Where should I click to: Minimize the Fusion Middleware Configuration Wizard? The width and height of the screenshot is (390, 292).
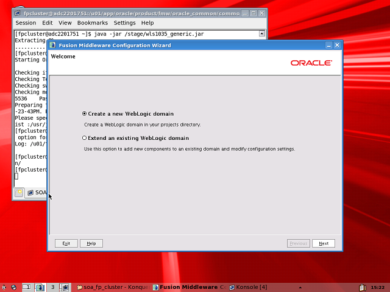coord(329,45)
